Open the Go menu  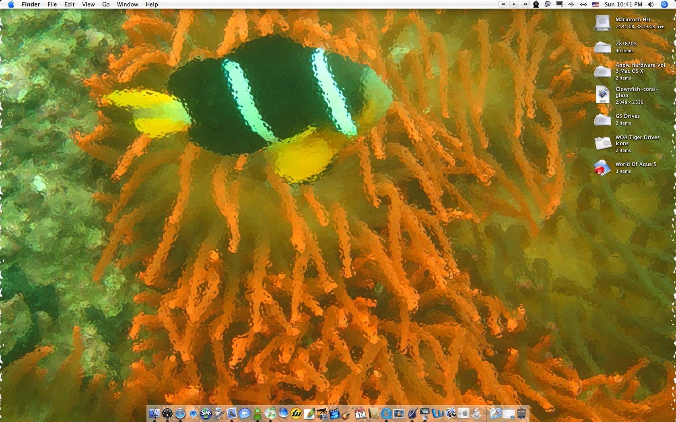point(105,4)
